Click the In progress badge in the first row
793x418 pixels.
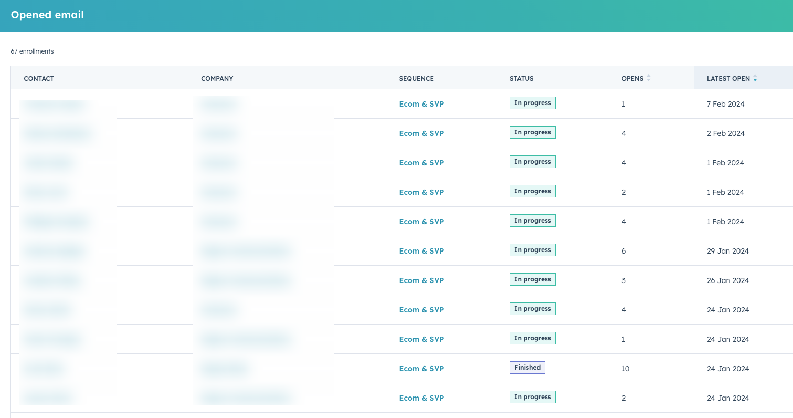coord(532,102)
